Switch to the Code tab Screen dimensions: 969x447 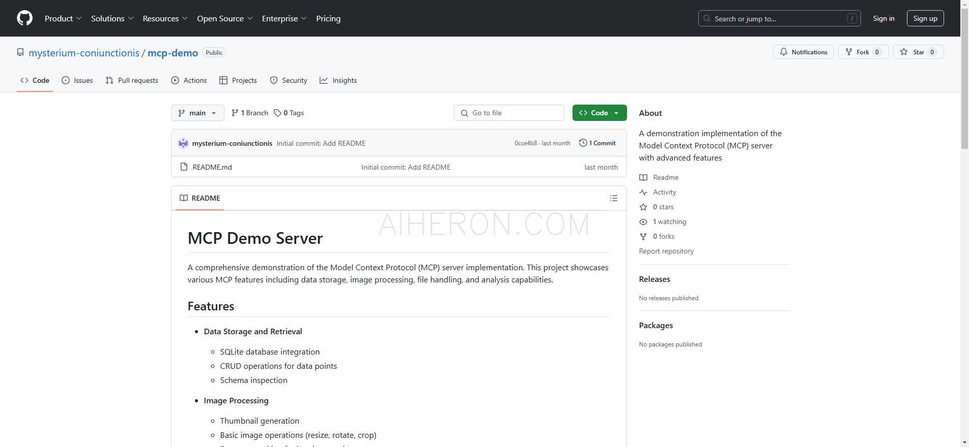coord(35,80)
